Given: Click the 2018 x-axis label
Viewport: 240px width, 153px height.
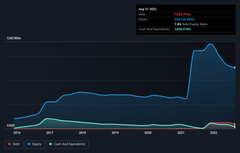Looking at the screenshot, I should click(82, 133).
